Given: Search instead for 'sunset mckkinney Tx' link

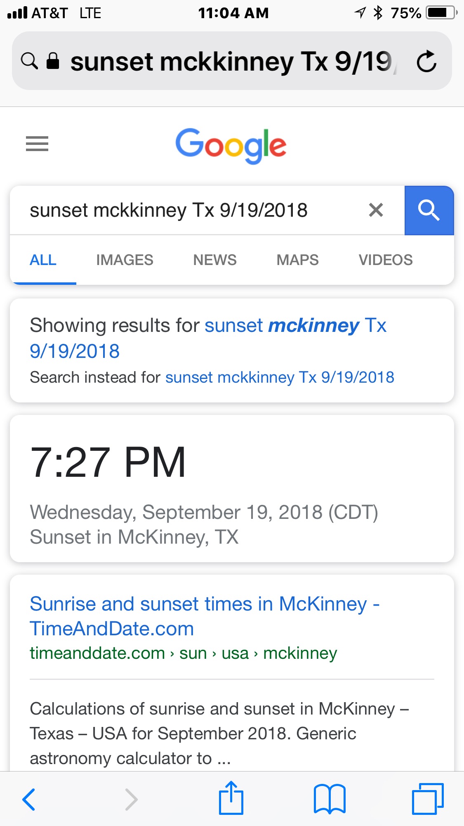Looking at the screenshot, I should [x=280, y=377].
